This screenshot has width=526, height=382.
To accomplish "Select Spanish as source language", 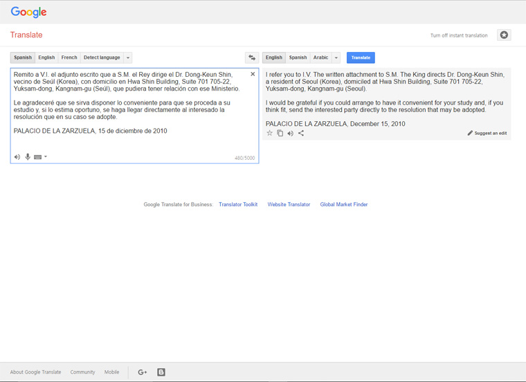I will click(23, 57).
